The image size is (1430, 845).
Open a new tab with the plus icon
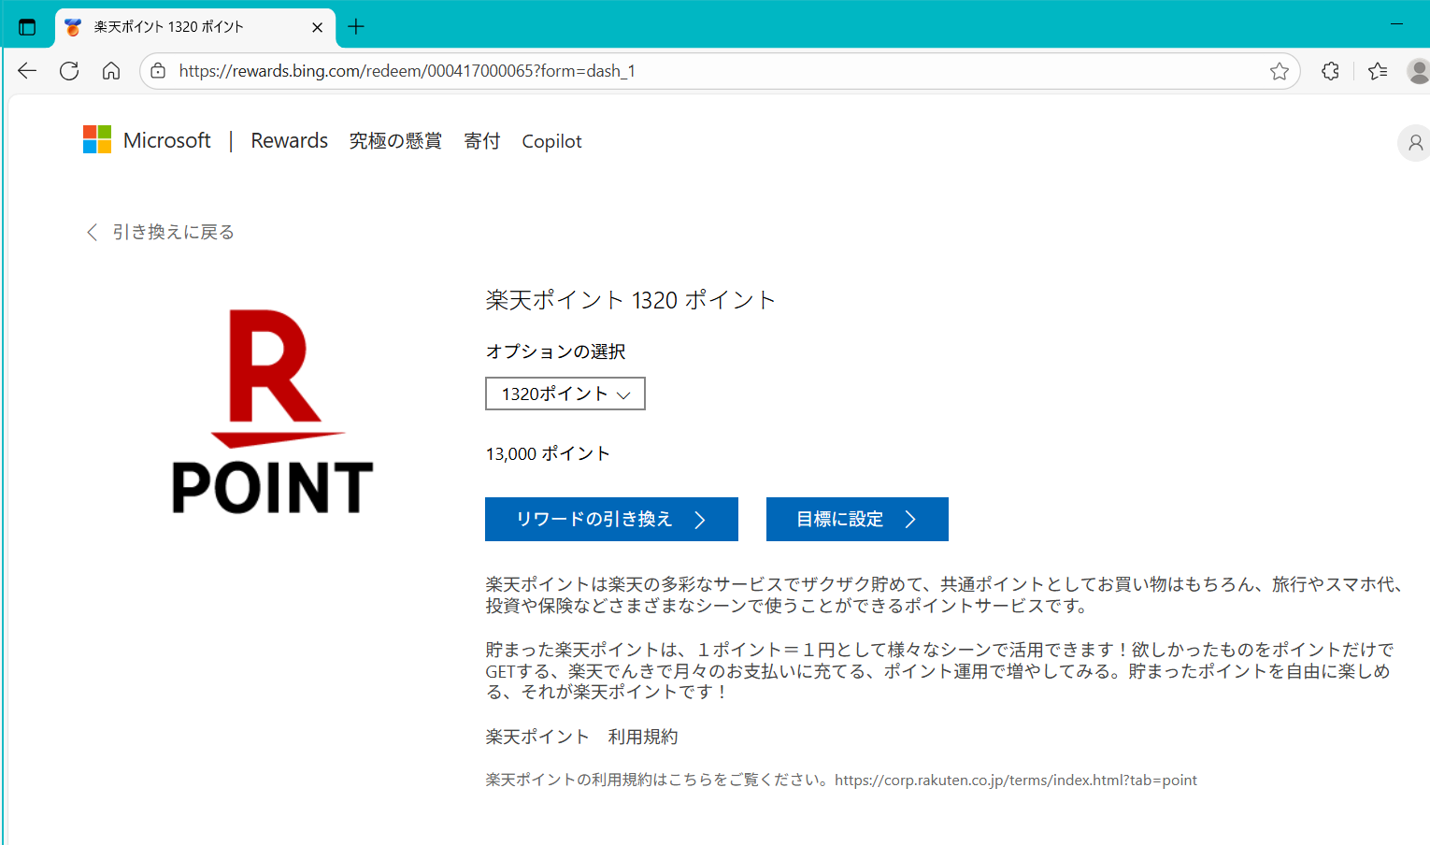coord(356,27)
